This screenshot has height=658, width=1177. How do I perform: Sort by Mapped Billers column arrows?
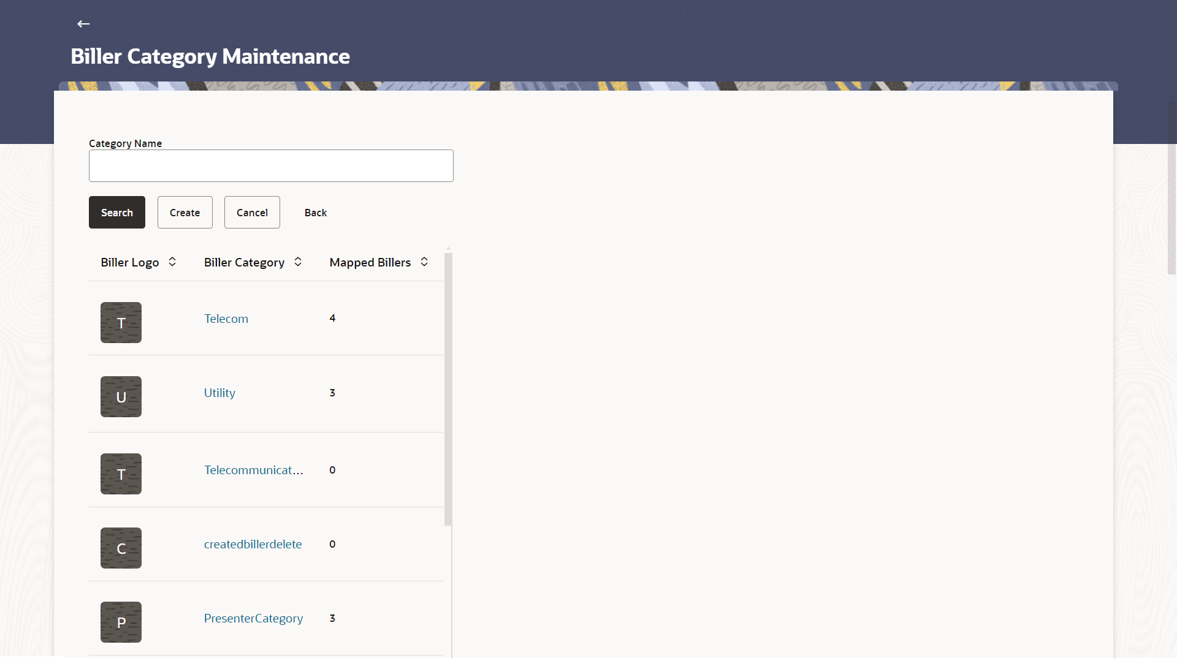tap(424, 262)
